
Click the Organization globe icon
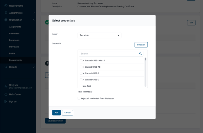6,20
